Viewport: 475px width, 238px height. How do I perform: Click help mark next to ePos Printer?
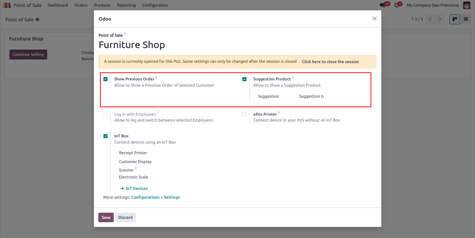(x=279, y=113)
